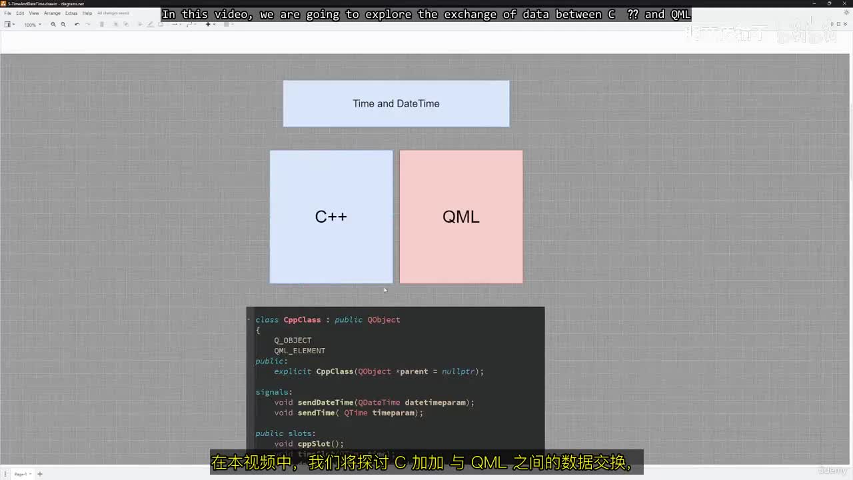This screenshot has width=853, height=480.
Task: Click the zoom out magnifier icon
Action: point(63,25)
